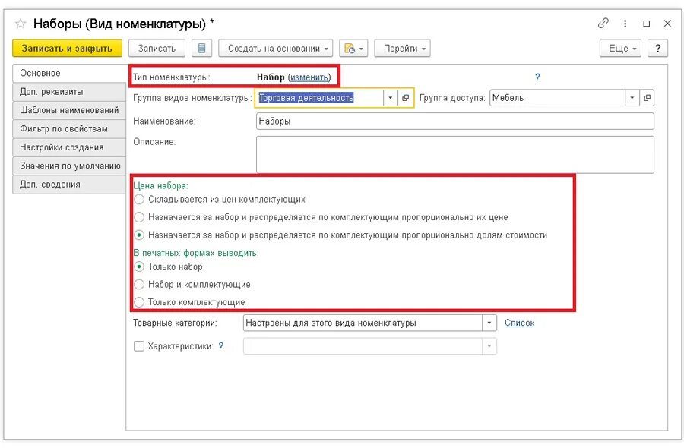Expand Товарные категории dropdown arrow
The width and height of the screenshot is (684, 448).
[489, 323]
